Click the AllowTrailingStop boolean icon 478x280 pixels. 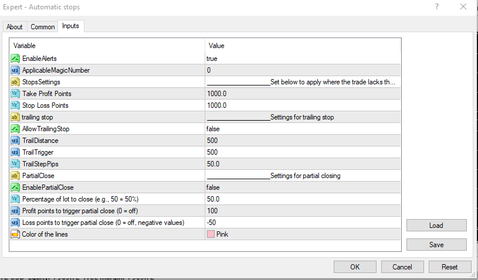click(16, 129)
